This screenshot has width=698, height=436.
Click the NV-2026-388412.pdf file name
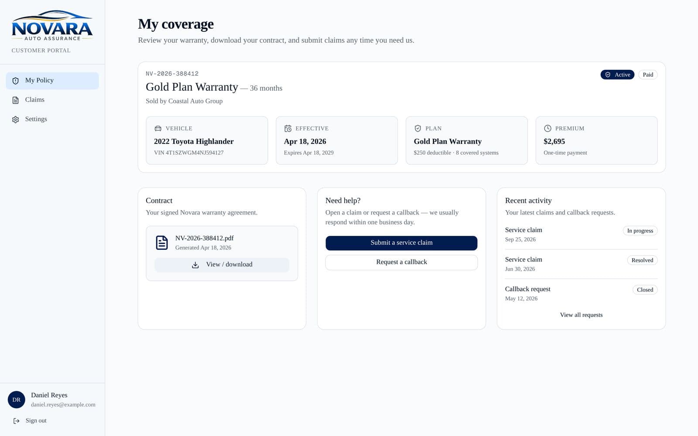(205, 238)
